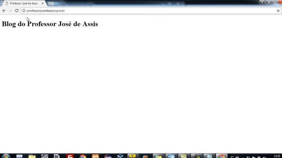View site information icon in address bar
Image resolution: width=282 pixels, height=158 pixels.
24,11
